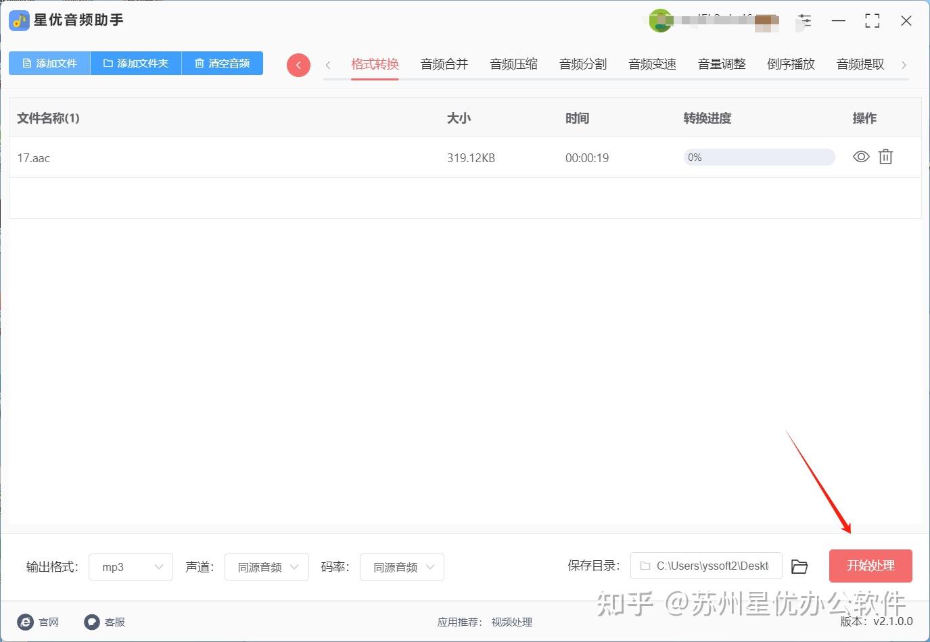Click the red back arrow circle near tabs
The image size is (930, 642).
tap(298, 65)
